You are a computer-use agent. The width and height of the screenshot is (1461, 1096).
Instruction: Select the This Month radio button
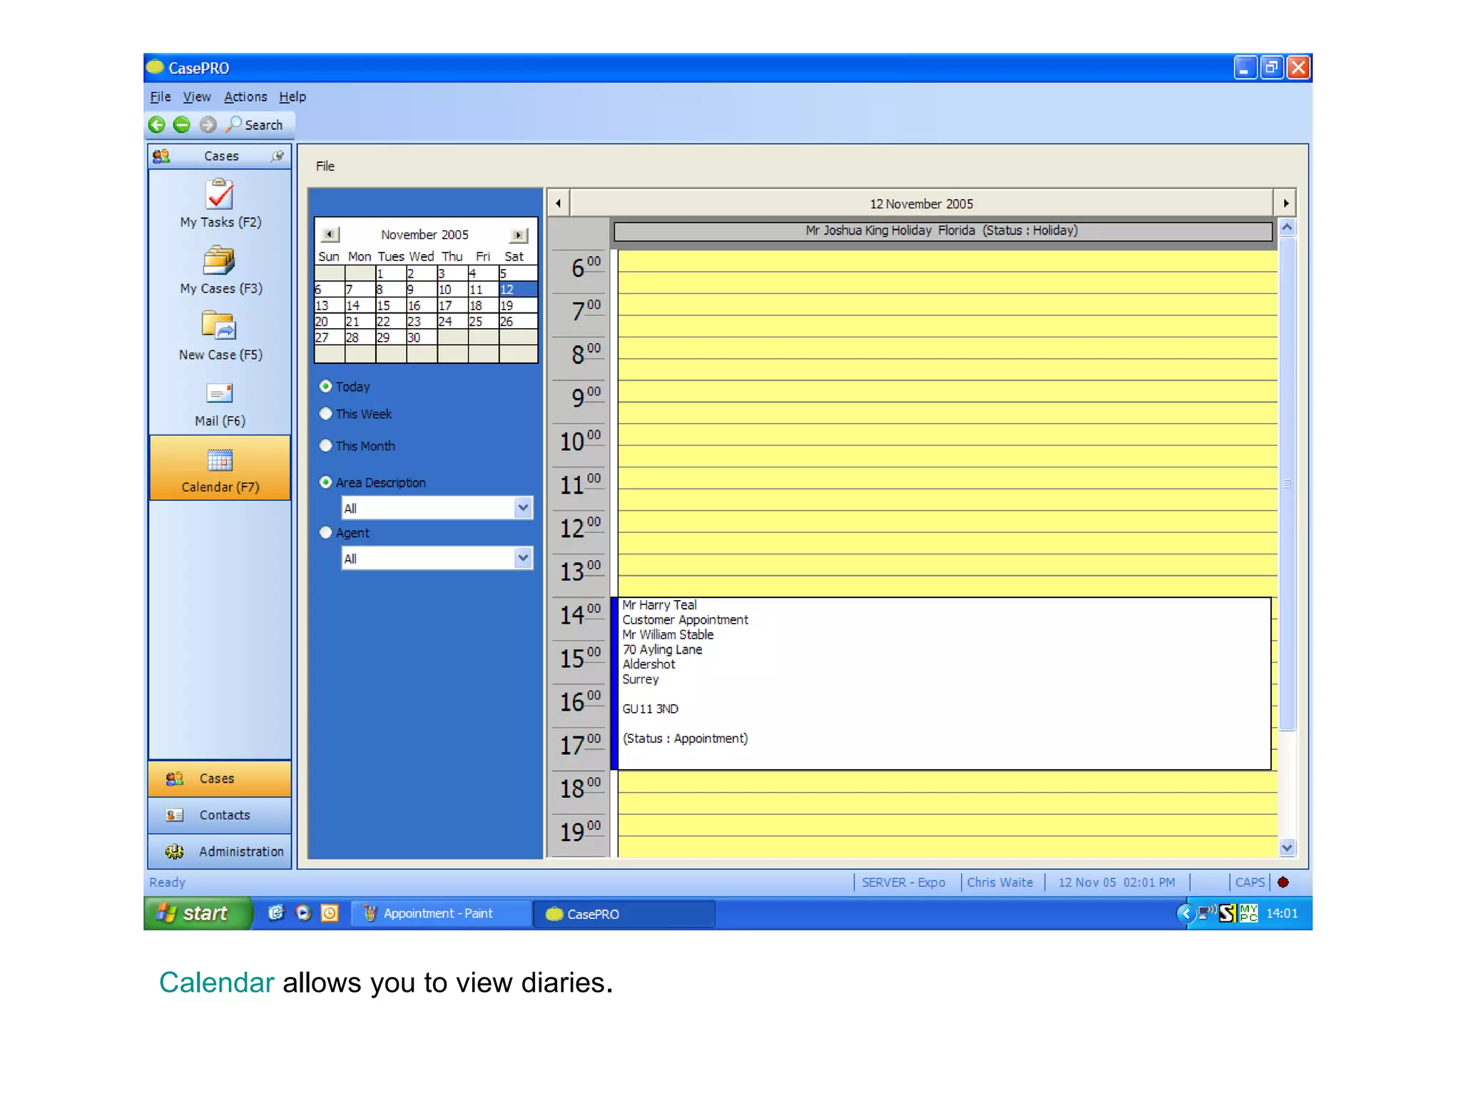326,446
